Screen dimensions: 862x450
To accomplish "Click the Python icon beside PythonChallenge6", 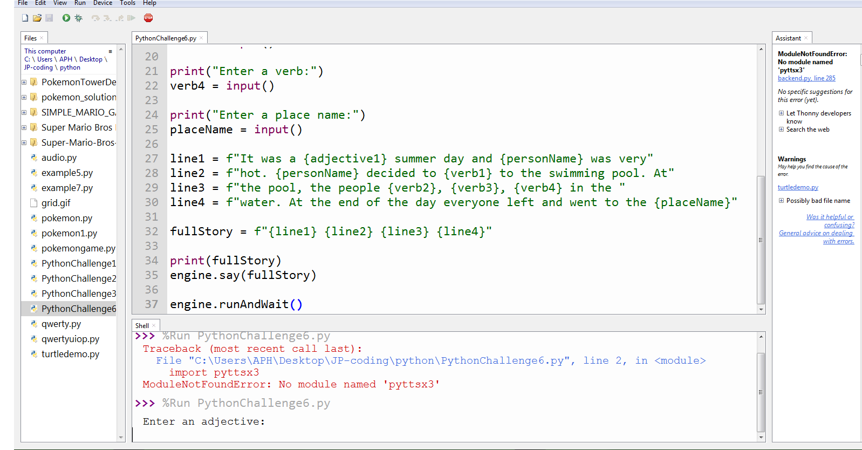I will click(x=34, y=309).
